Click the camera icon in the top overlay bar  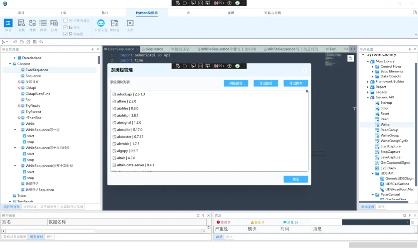(x=185, y=3)
